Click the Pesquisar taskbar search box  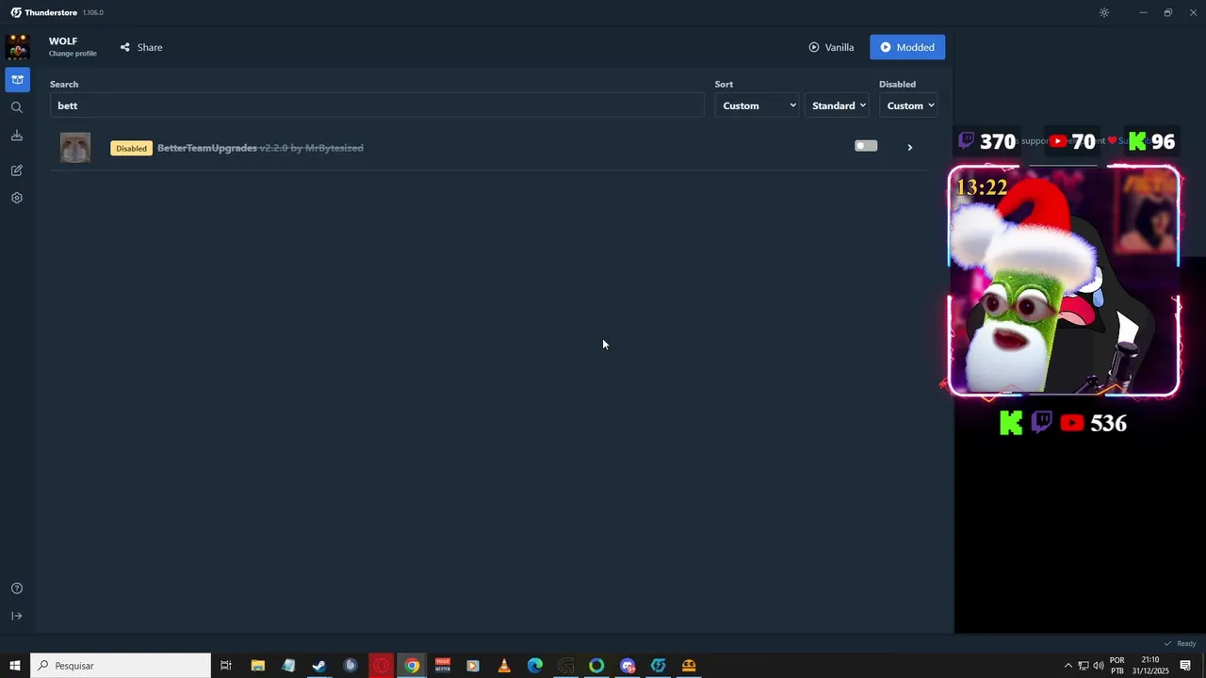click(121, 666)
